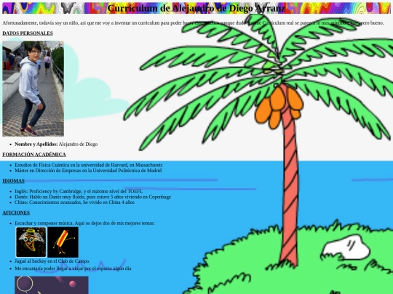The height and width of the screenshot is (294, 393).
Task: Click 'Jugué al hockey en el Club de Campo'
Action: click(52, 261)
